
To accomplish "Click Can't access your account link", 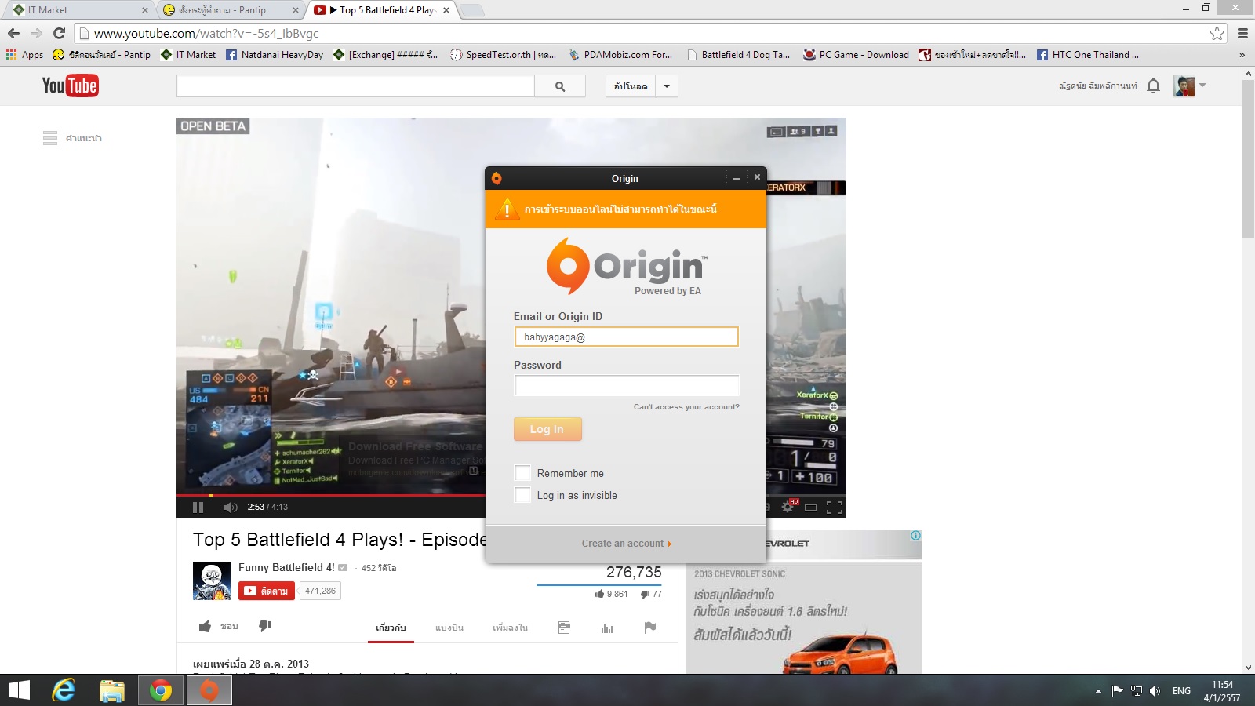I will [686, 407].
